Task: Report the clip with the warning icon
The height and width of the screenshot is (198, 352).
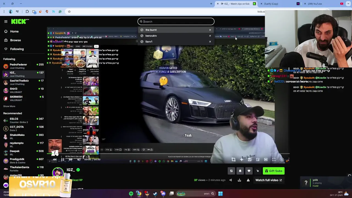Action: pyautogui.click(x=248, y=180)
